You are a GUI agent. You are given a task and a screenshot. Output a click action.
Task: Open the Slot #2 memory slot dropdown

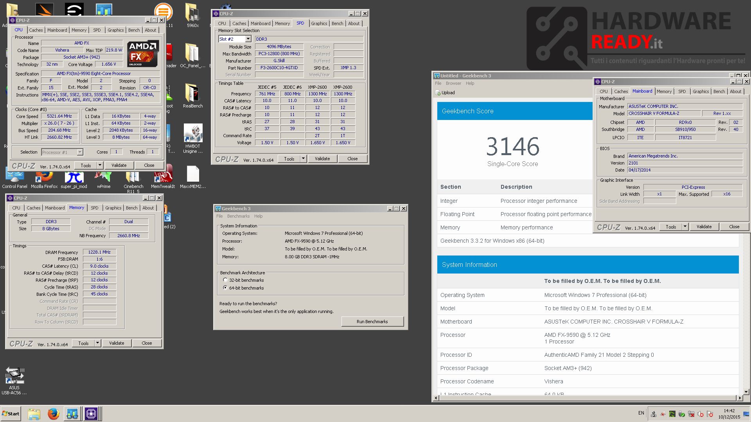click(248, 39)
